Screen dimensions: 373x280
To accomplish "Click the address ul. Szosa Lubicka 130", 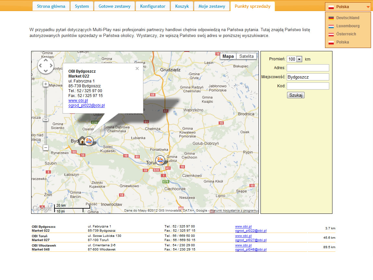I will coord(104,236).
